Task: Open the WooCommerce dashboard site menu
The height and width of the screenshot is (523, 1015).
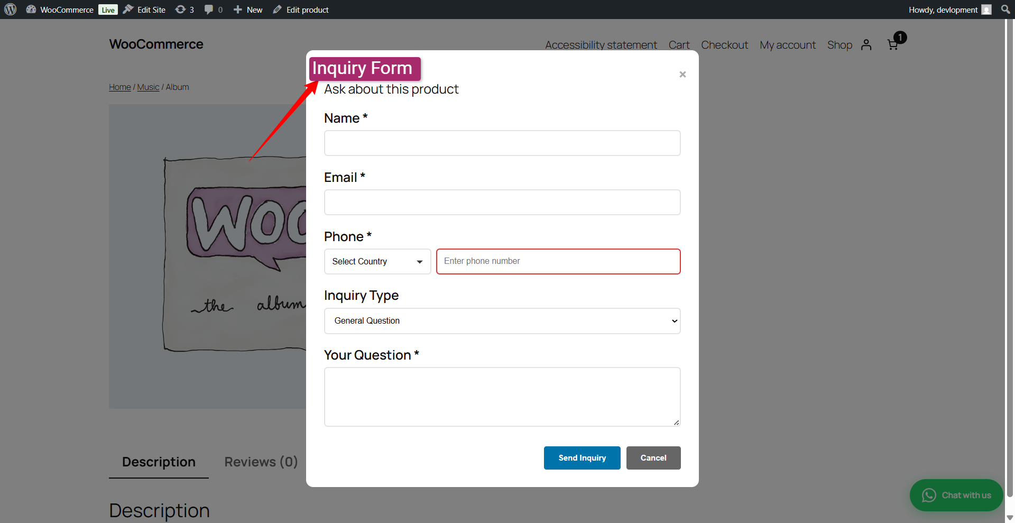Action: tap(60, 10)
